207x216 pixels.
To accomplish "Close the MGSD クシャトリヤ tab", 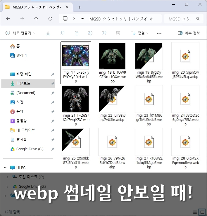I will pyautogui.click(x=67, y=7).
